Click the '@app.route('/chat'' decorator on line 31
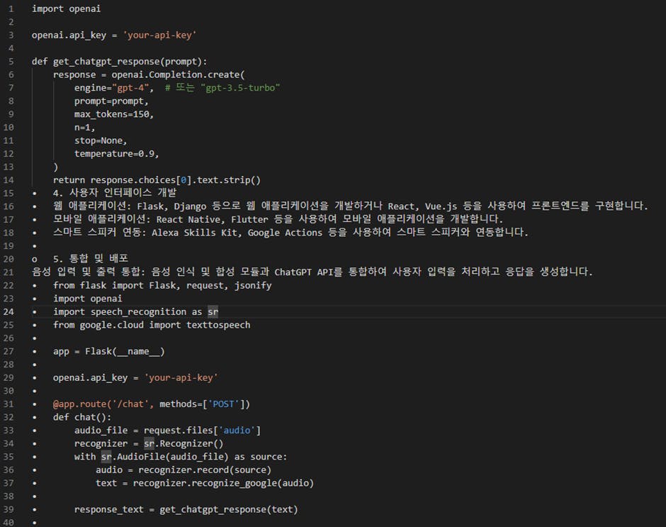The image size is (666, 527). (103, 404)
